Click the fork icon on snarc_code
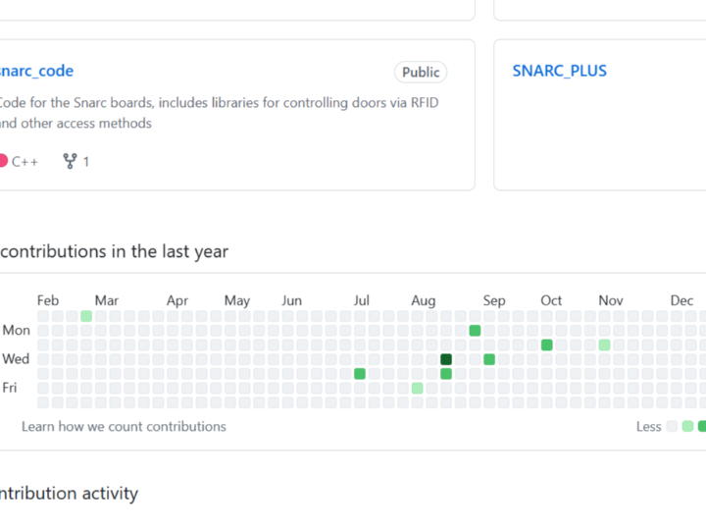The height and width of the screenshot is (530, 706). tap(70, 161)
